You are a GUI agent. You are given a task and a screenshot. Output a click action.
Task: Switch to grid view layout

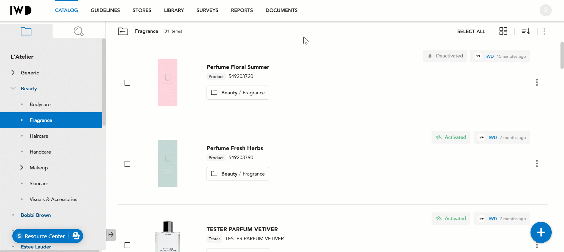pos(503,31)
